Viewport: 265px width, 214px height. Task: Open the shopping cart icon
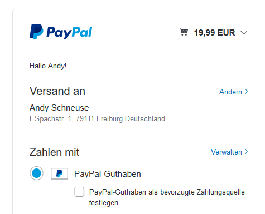pos(184,32)
